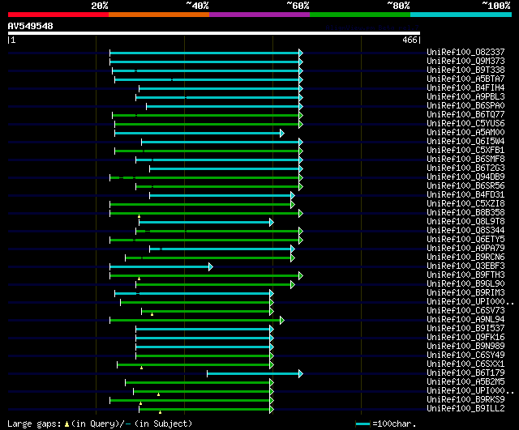Choose the UniRef100_B4FD31 entry
The width and height of the screenshot is (519, 430).
click(465, 195)
